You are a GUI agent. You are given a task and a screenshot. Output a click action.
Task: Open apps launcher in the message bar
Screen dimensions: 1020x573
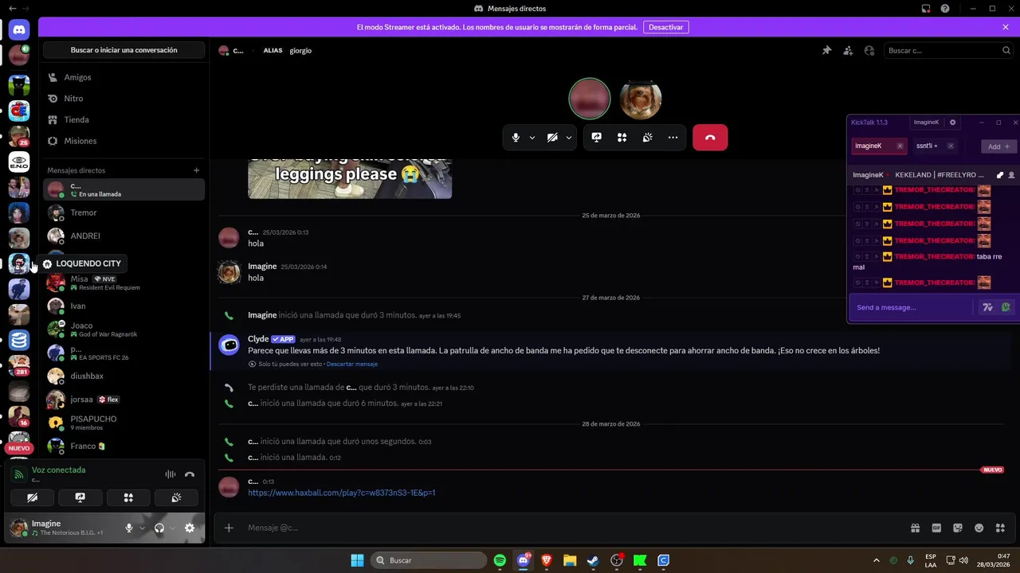click(1001, 528)
